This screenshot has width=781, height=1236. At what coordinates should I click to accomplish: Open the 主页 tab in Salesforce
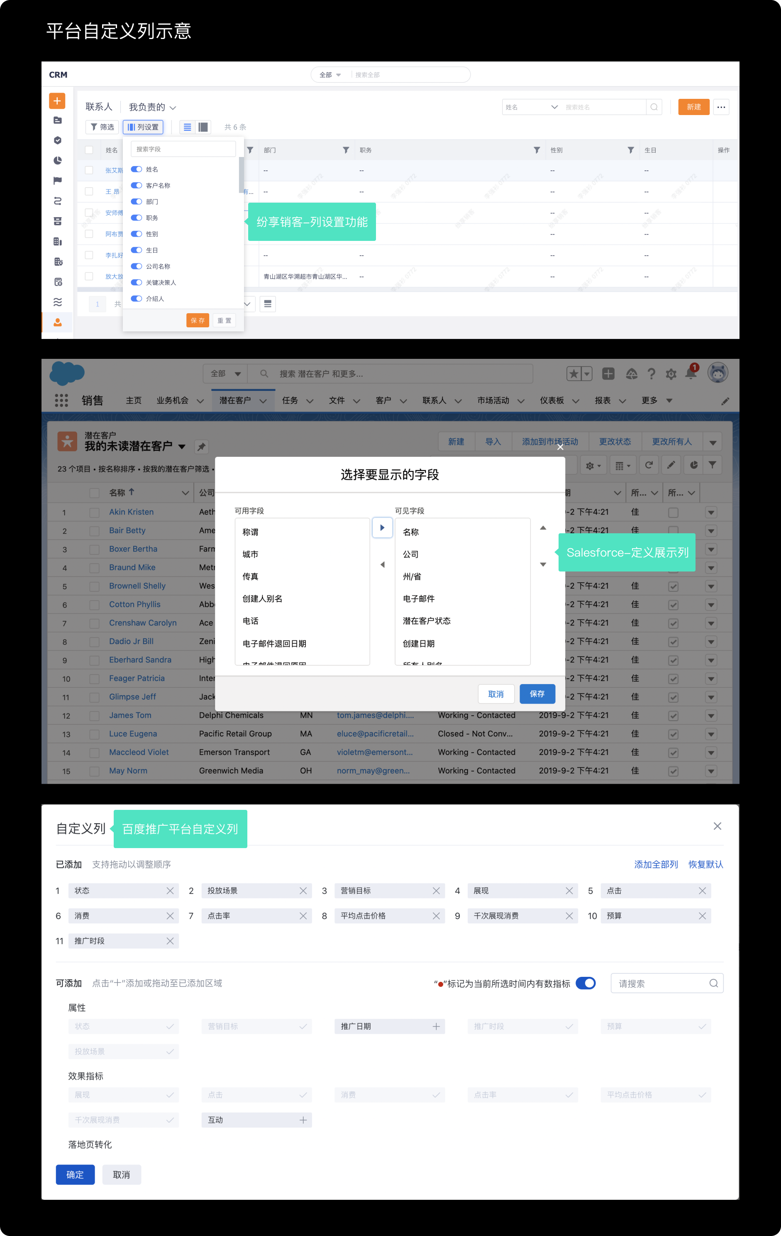[x=134, y=400]
